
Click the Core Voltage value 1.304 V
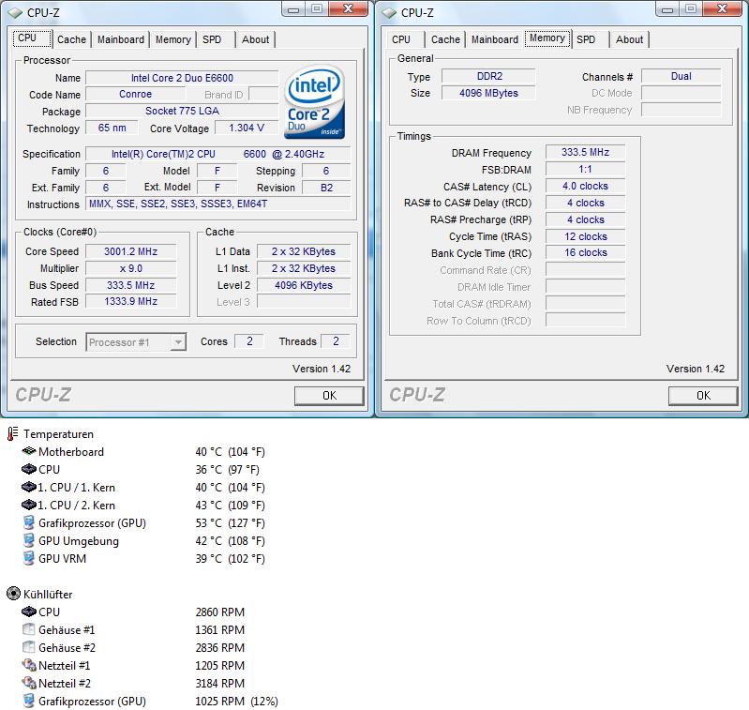click(x=247, y=128)
